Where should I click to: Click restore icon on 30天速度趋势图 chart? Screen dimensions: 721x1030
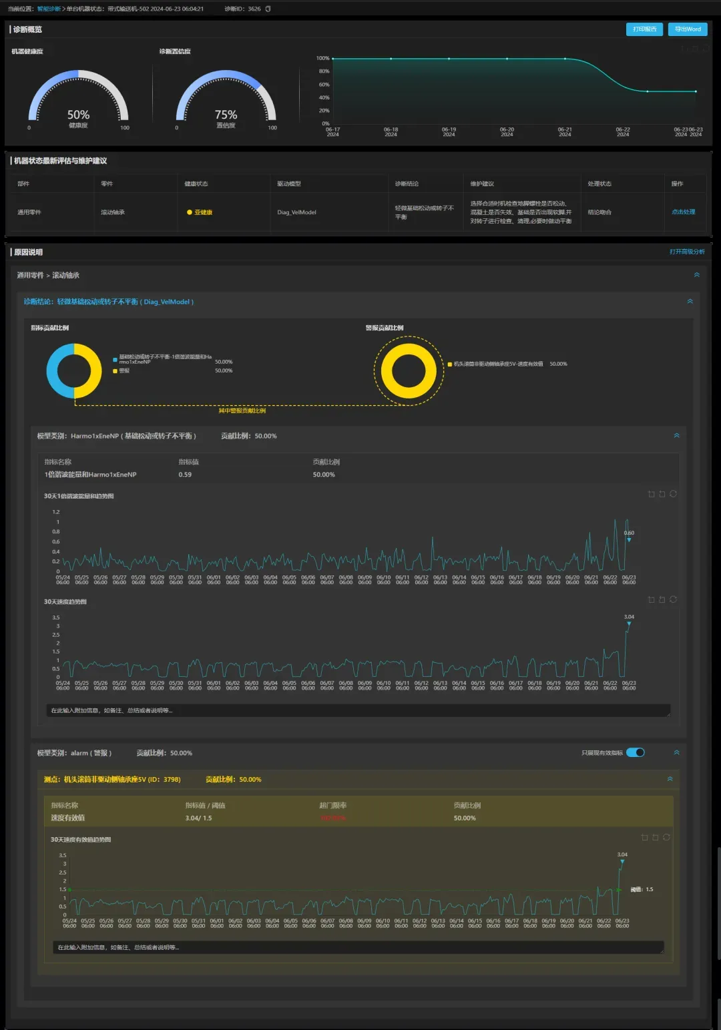[673, 599]
